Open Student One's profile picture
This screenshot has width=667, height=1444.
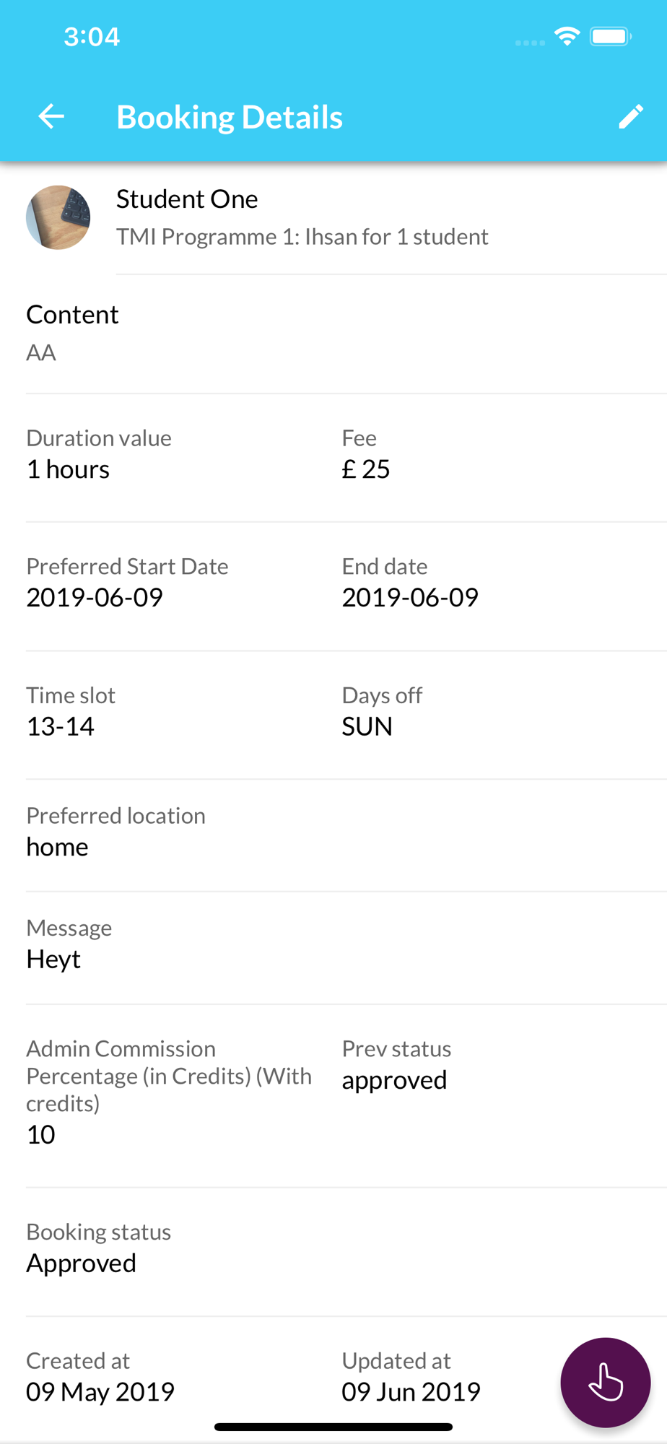click(58, 217)
